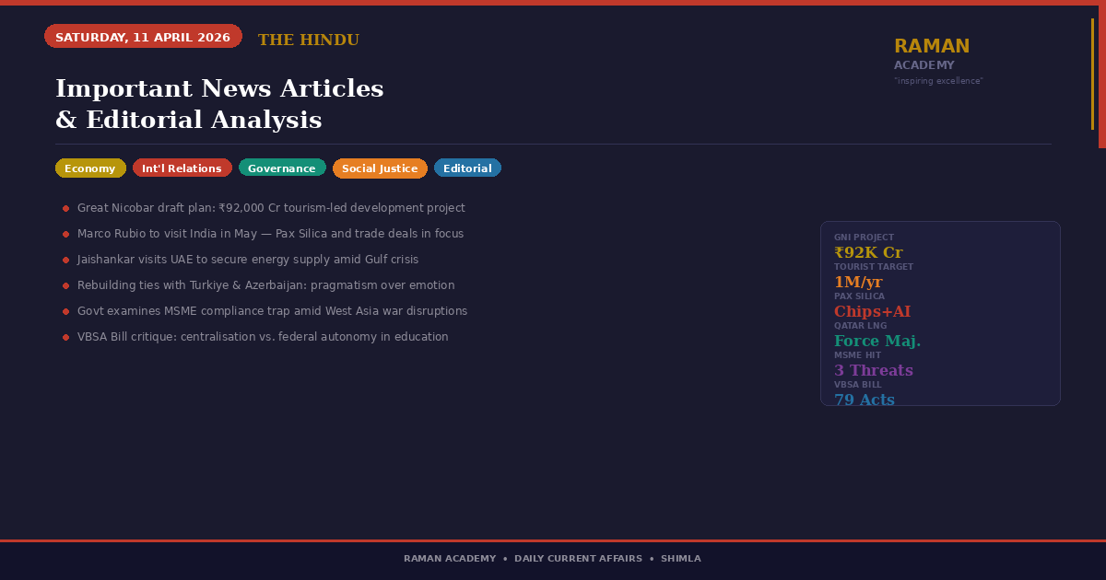Select the Governance category tag

click(x=282, y=168)
